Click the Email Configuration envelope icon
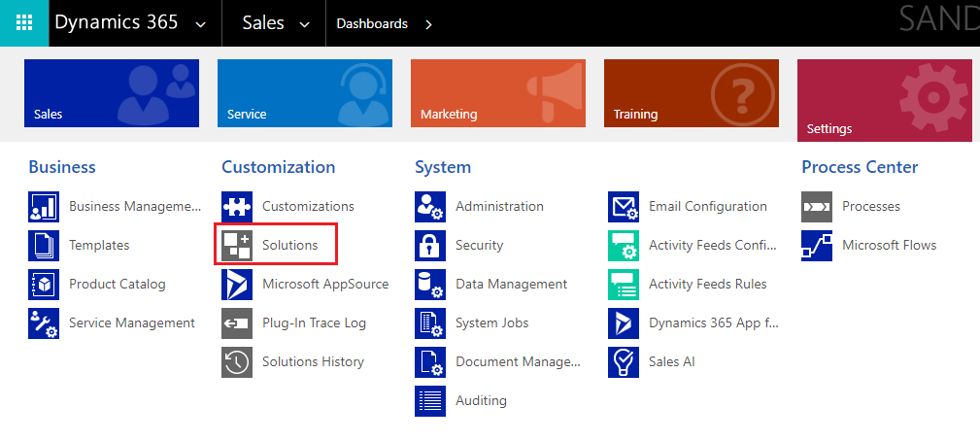This screenshot has height=441, width=980. pyautogui.click(x=624, y=206)
